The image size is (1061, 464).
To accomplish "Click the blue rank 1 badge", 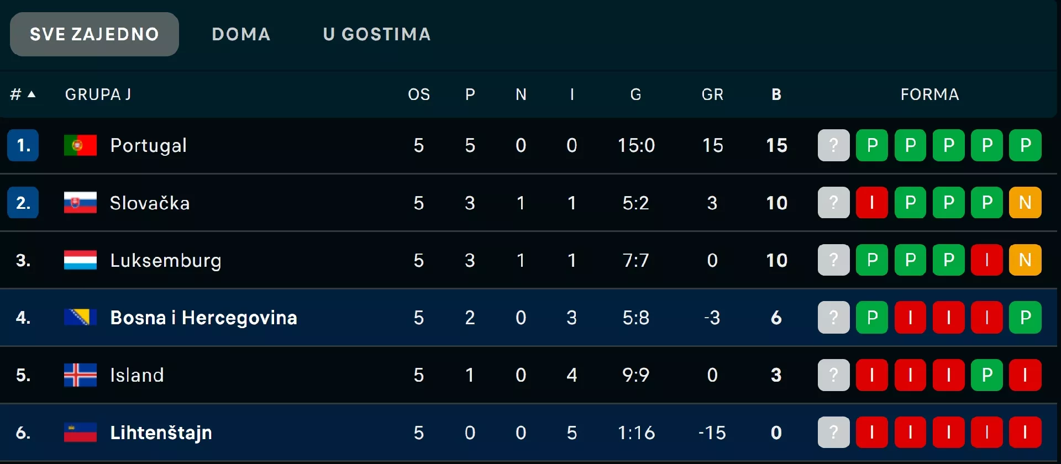I will point(23,145).
